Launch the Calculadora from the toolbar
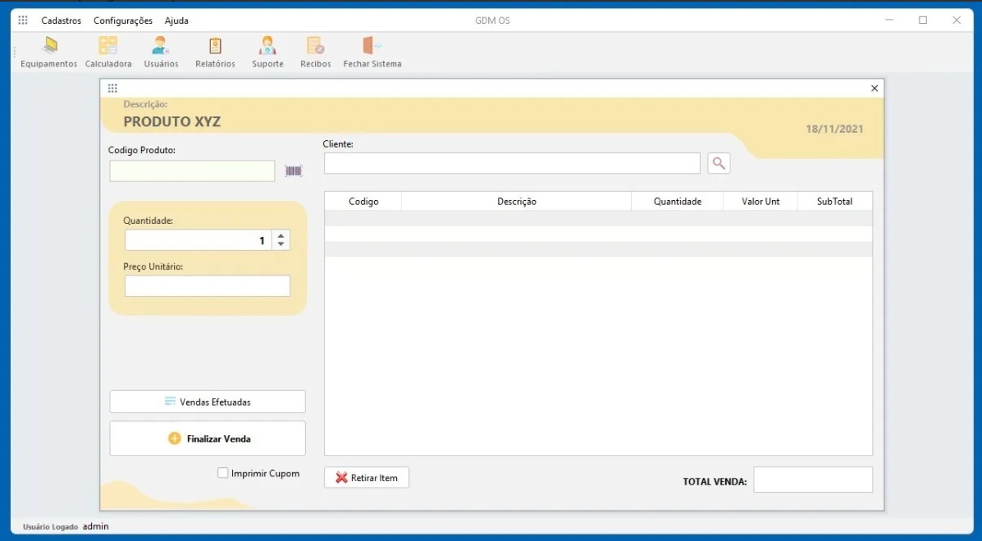 pos(107,51)
